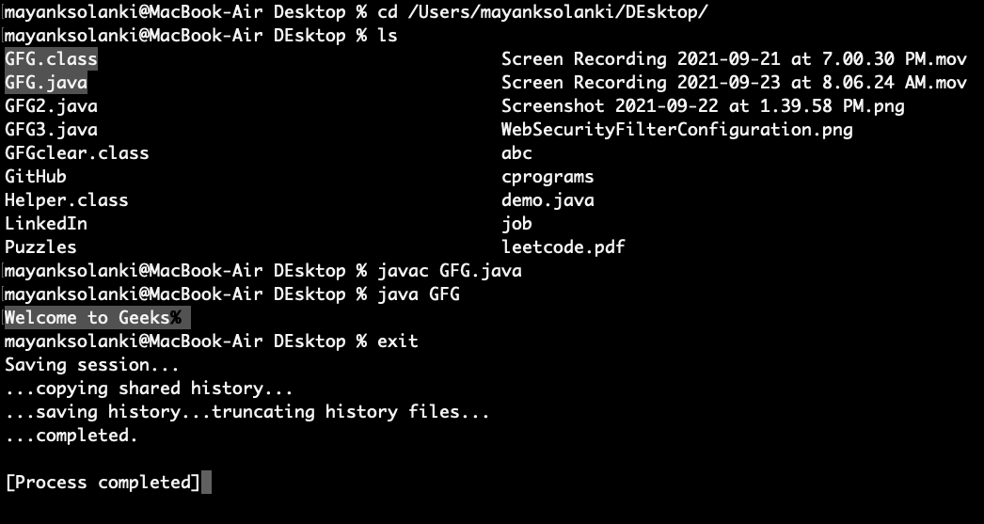Image resolution: width=984 pixels, height=524 pixels.
Task: Click GFG2.java in the file listing
Action: [51, 106]
